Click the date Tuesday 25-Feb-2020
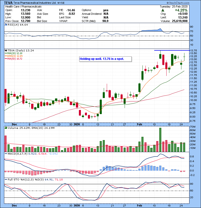 pyautogui.click(x=174, y=7)
